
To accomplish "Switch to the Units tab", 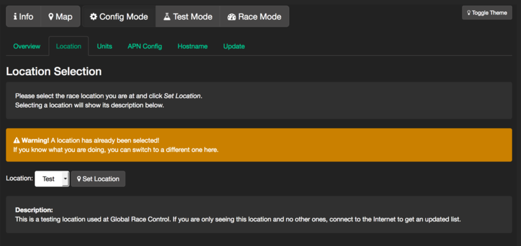I will (104, 46).
